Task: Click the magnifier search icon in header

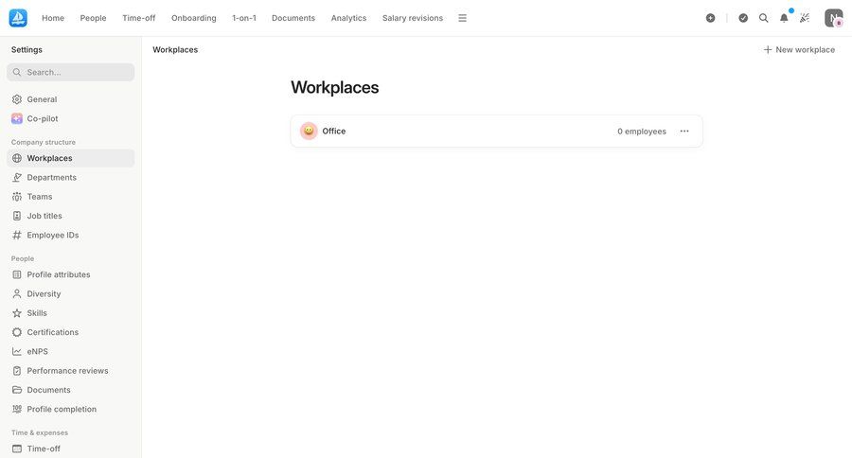Action: coord(763,18)
